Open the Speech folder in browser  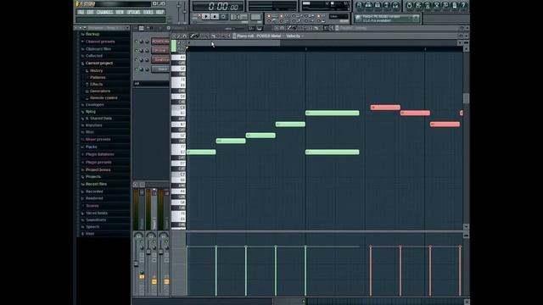click(x=92, y=227)
